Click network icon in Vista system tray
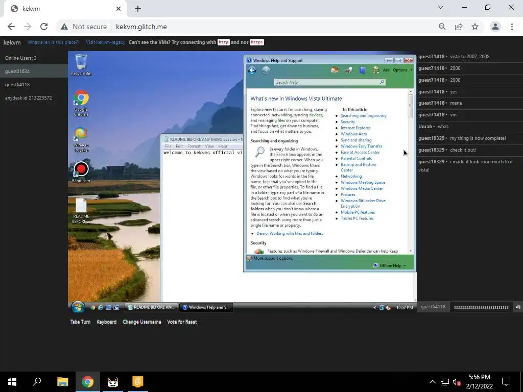 coord(382,308)
